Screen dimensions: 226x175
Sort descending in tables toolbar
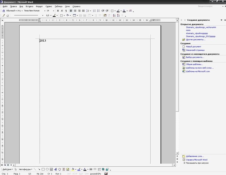(x=118, y=15)
